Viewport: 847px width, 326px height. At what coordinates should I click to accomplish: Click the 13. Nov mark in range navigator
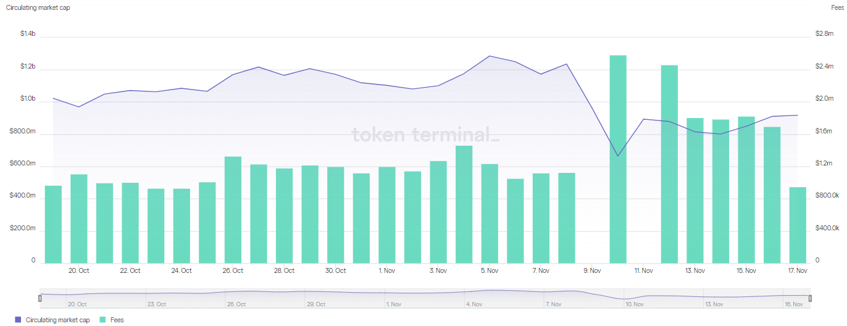714,304
